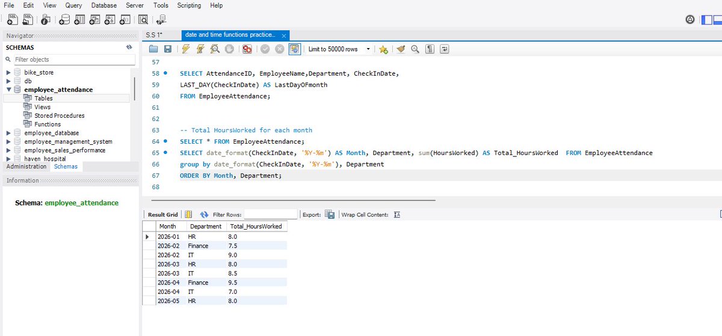Select Functions tree node

[x=47, y=124]
